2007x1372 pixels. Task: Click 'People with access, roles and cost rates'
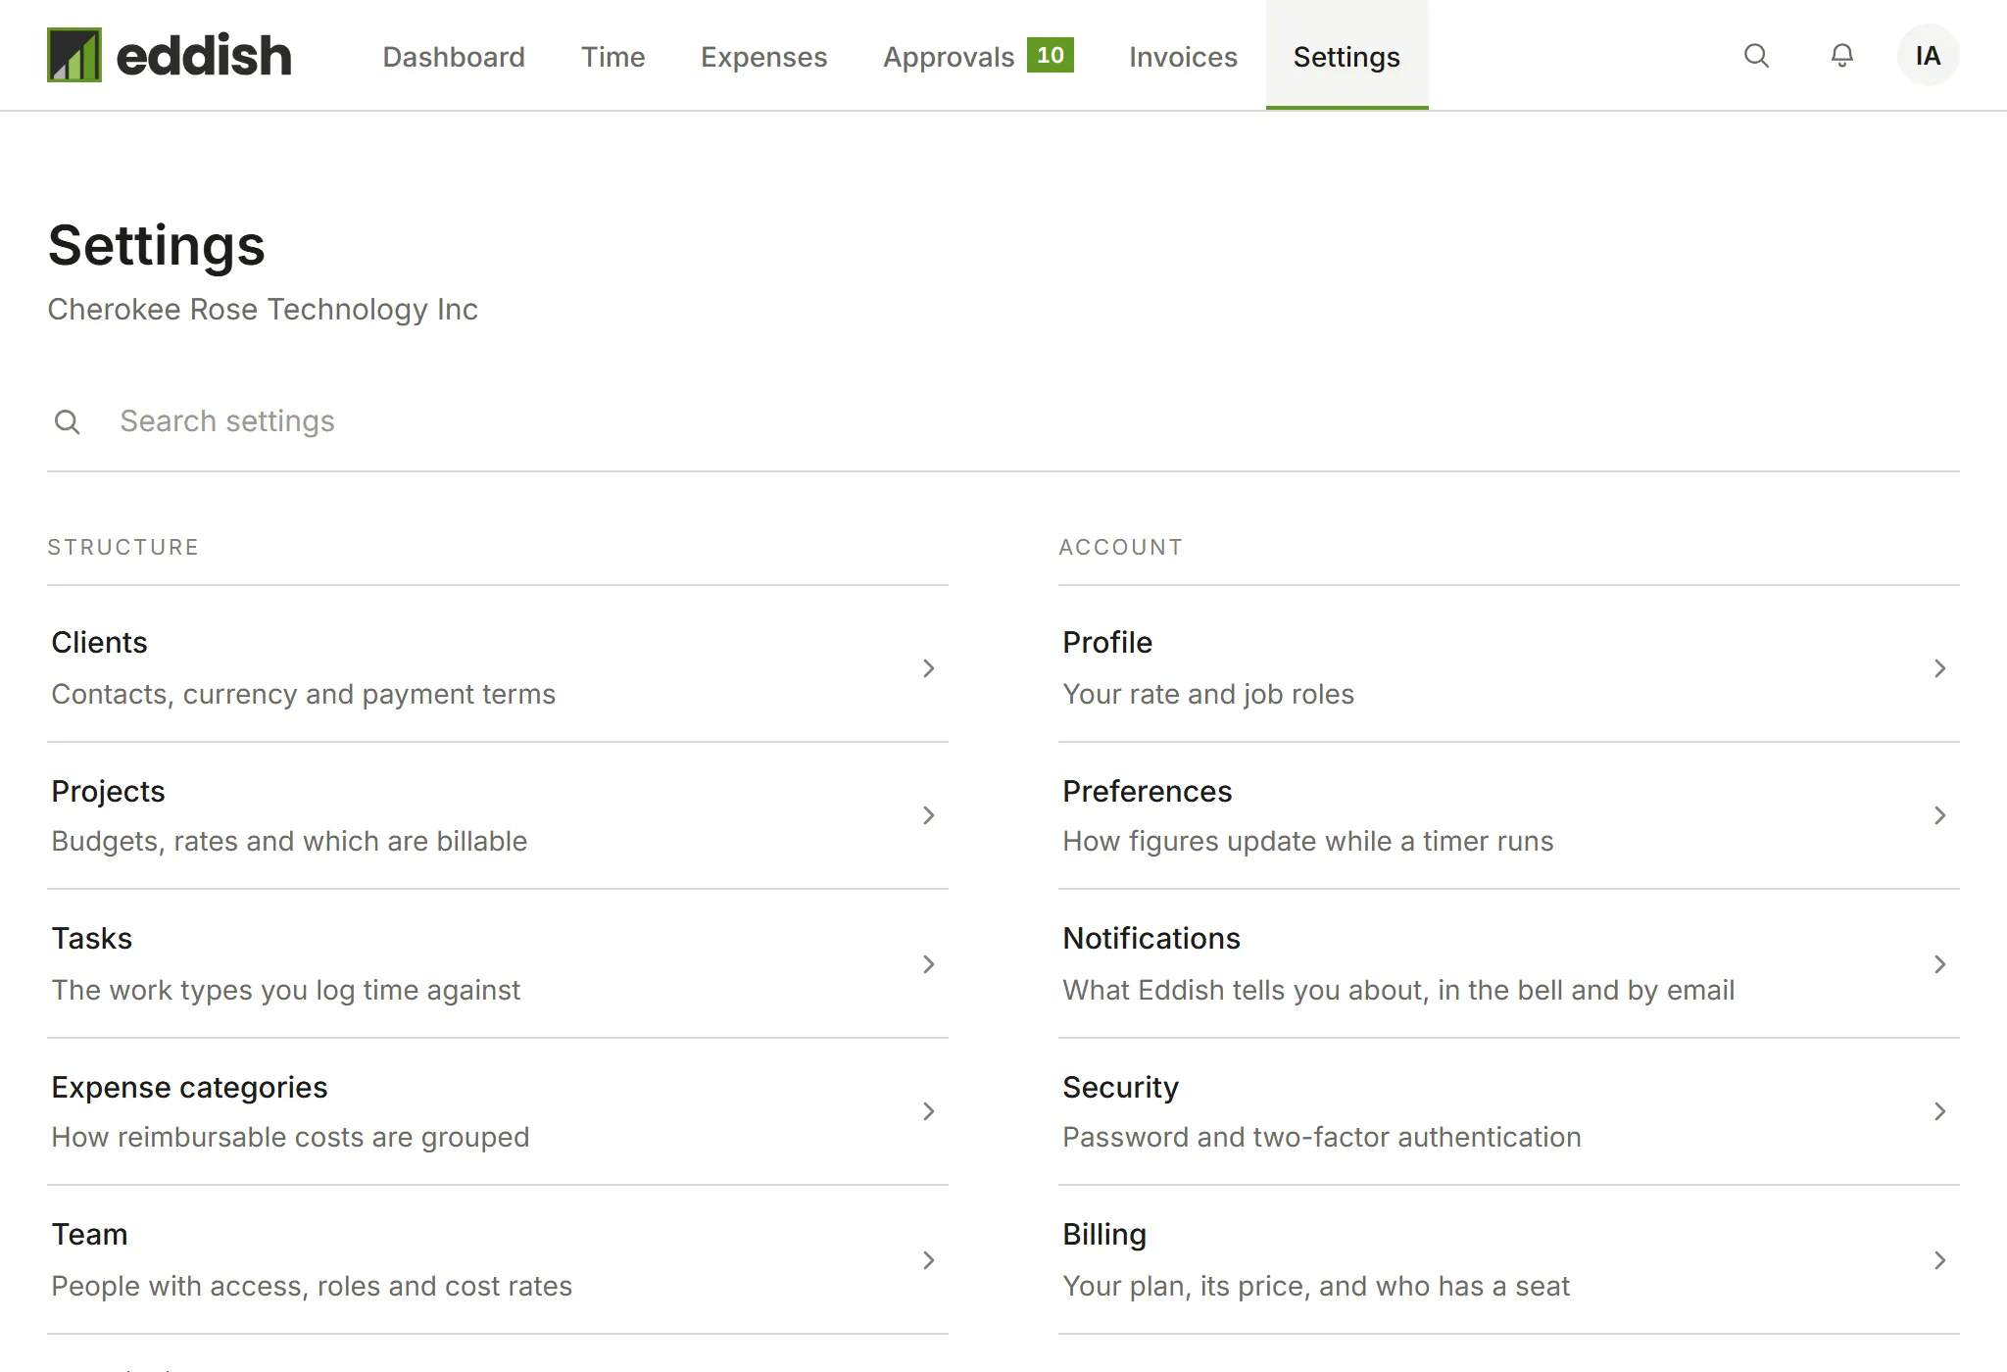pyautogui.click(x=312, y=1286)
